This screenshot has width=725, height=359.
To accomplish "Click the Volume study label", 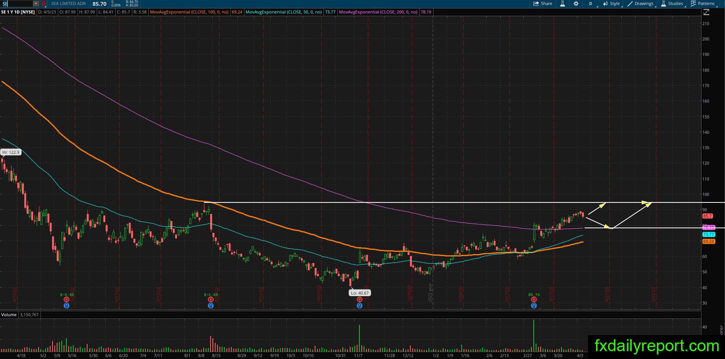I will click(x=9, y=315).
